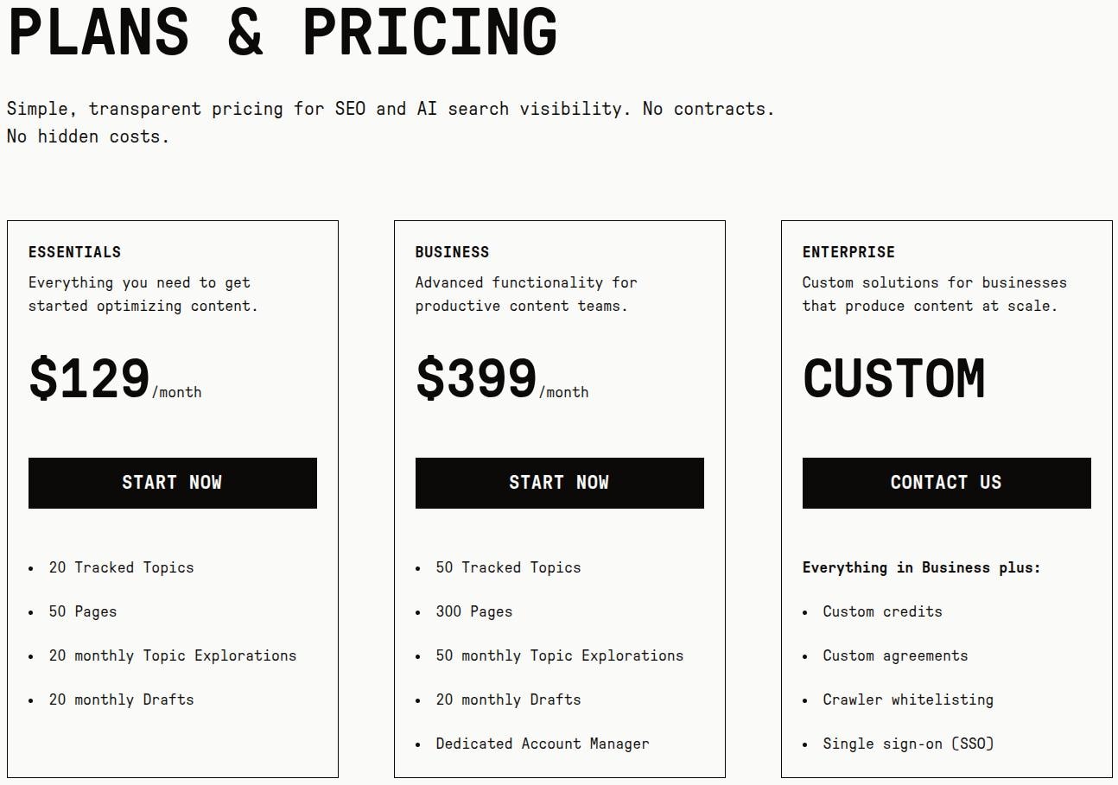Viewport: 1118px width, 785px height.
Task: Click the PLANS & PRICING page title
Action: 283,33
